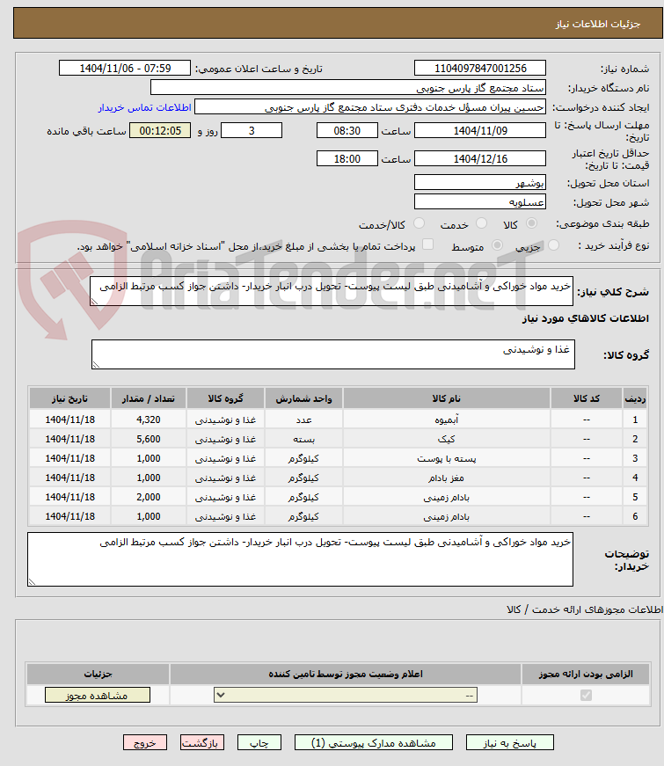Select مغز بادام item cell
This screenshot has width=664, height=766.
coord(446,478)
